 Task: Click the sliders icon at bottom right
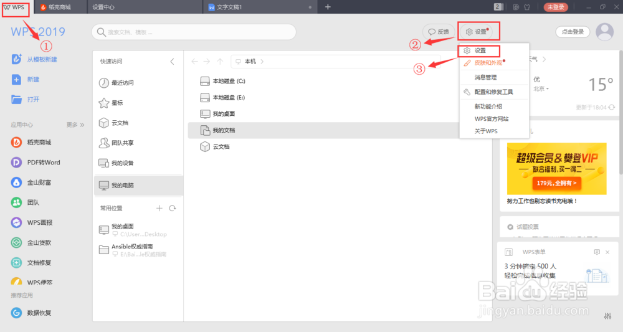[x=607, y=316]
